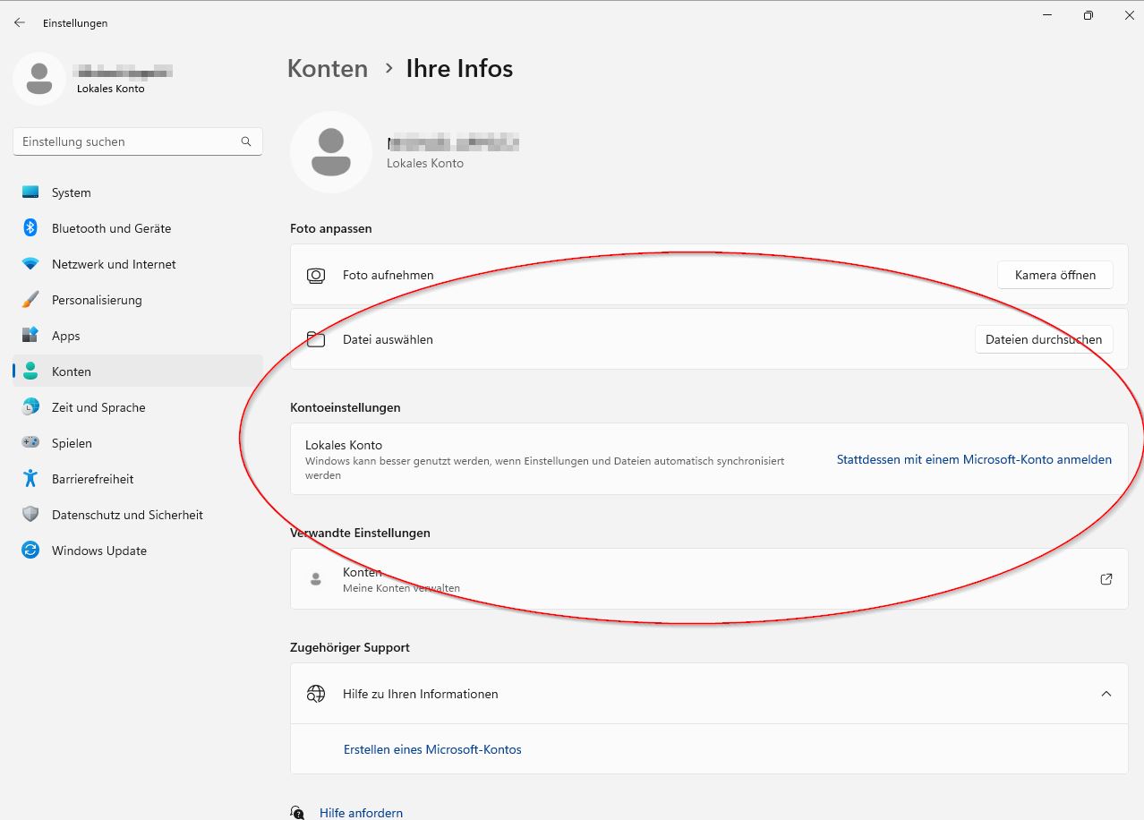Click the Hilfe anfordern link

click(361, 813)
